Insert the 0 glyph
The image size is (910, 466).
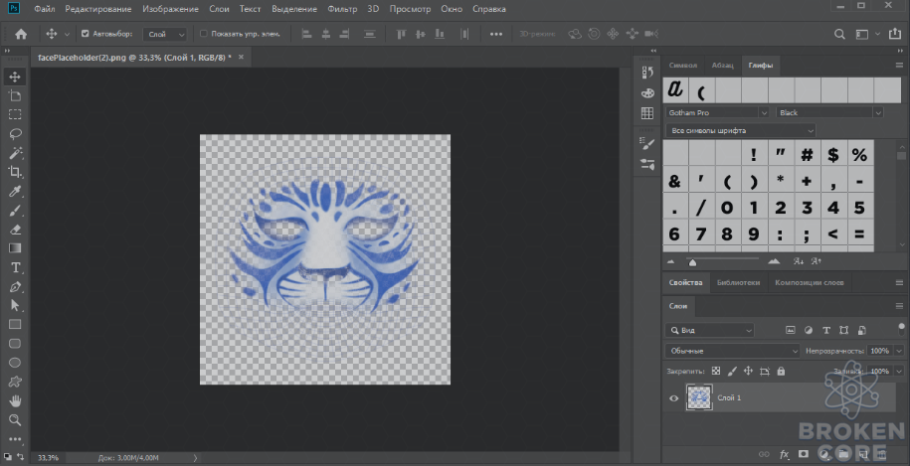727,208
